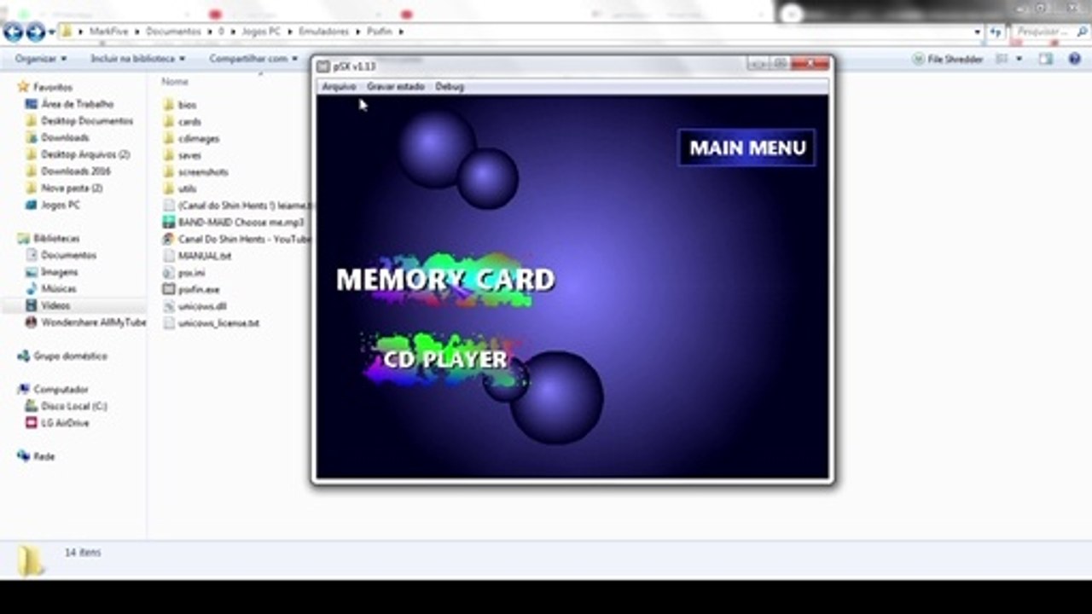Select the psxfin.exe file

pos(199,290)
